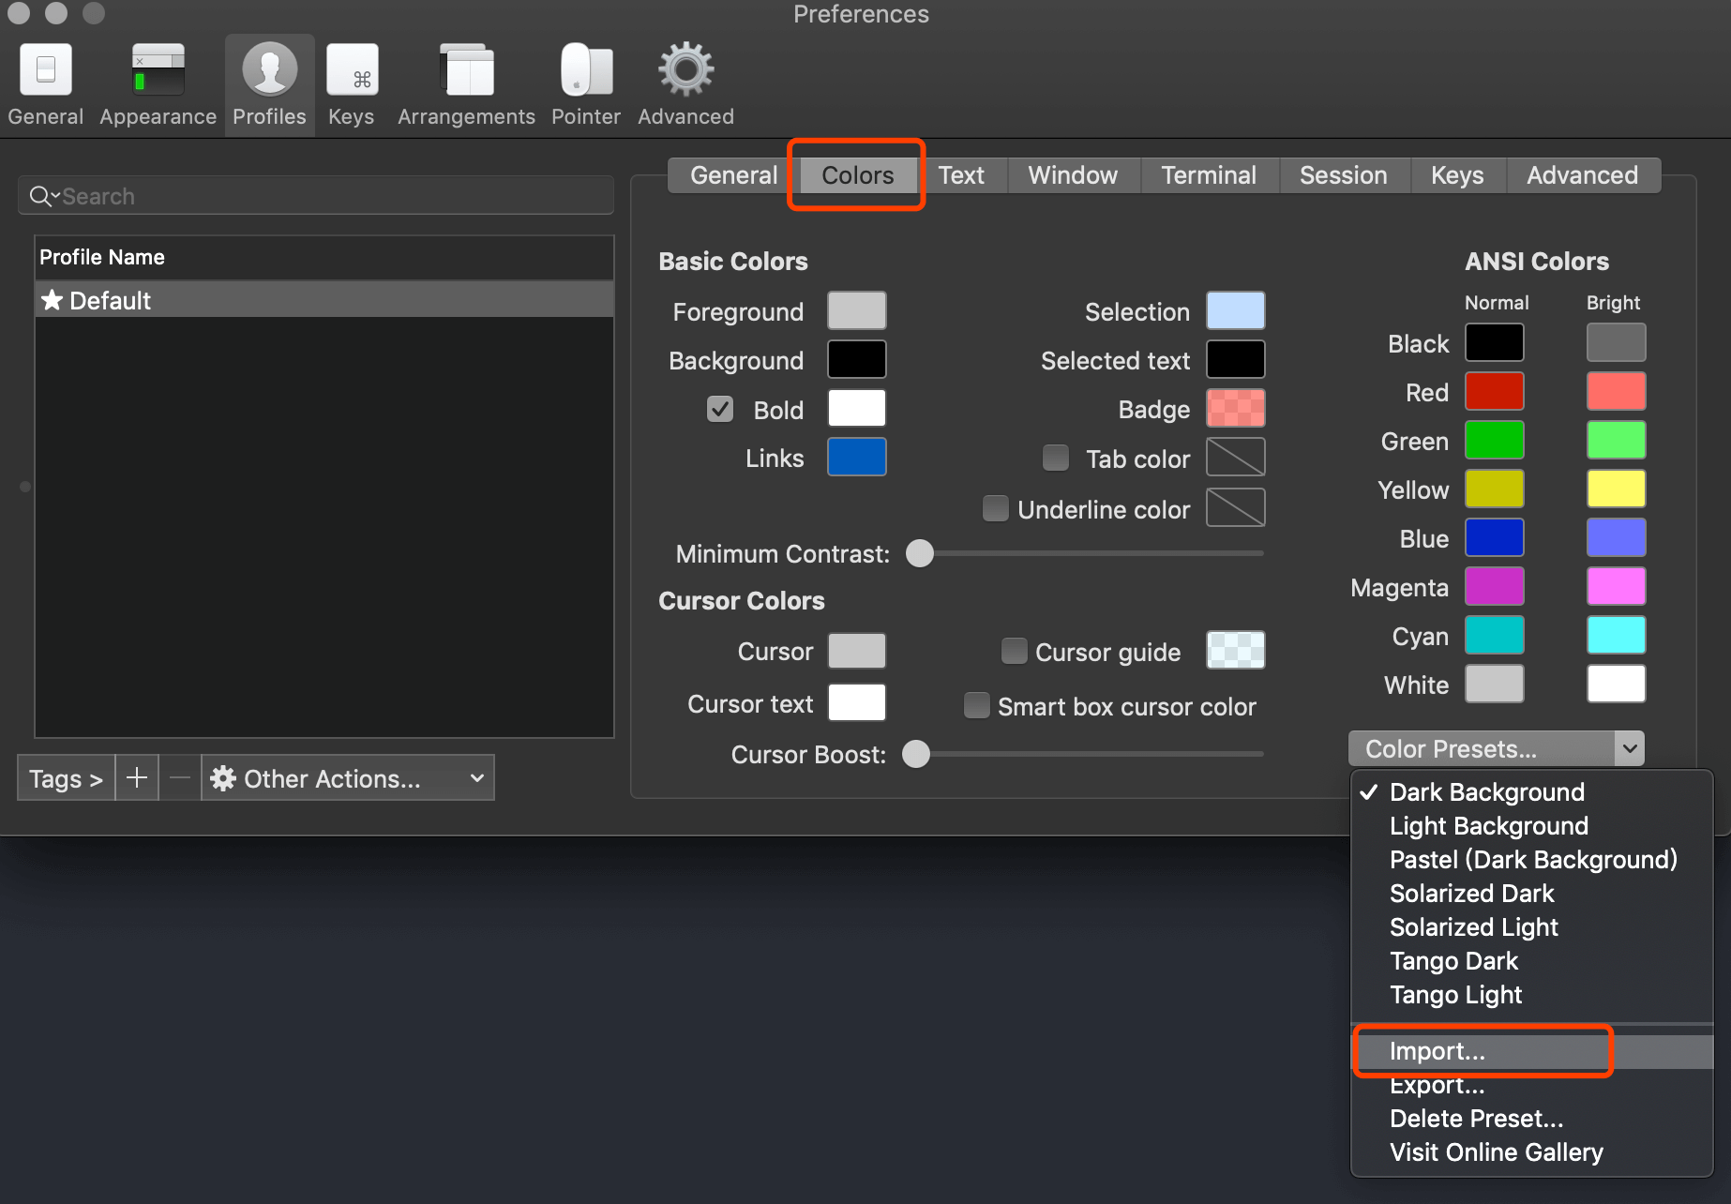Image resolution: width=1731 pixels, height=1204 pixels.
Task: Click the Minimum Contrast slider handle
Action: (x=920, y=553)
